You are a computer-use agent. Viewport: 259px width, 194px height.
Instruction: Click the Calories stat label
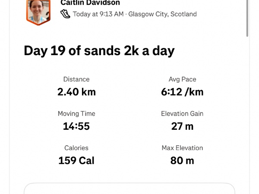76,148
